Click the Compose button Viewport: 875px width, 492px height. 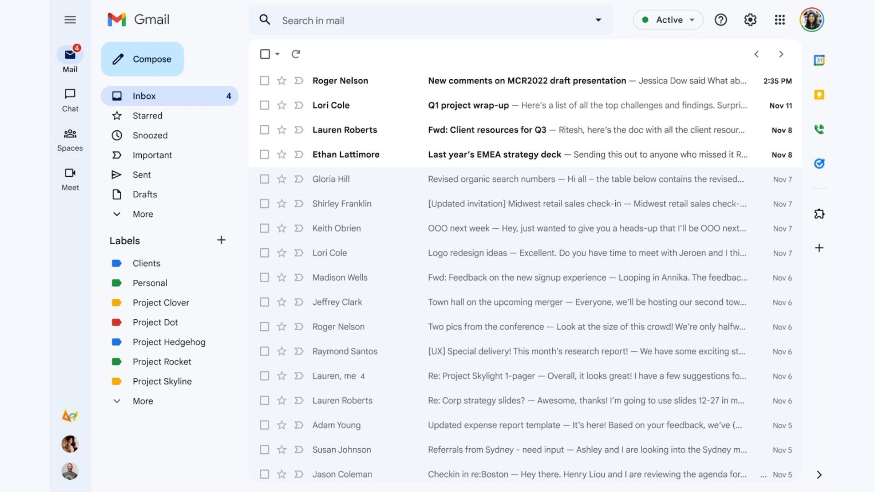pos(142,59)
